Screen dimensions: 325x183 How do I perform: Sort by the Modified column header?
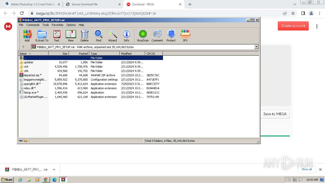click(132, 54)
